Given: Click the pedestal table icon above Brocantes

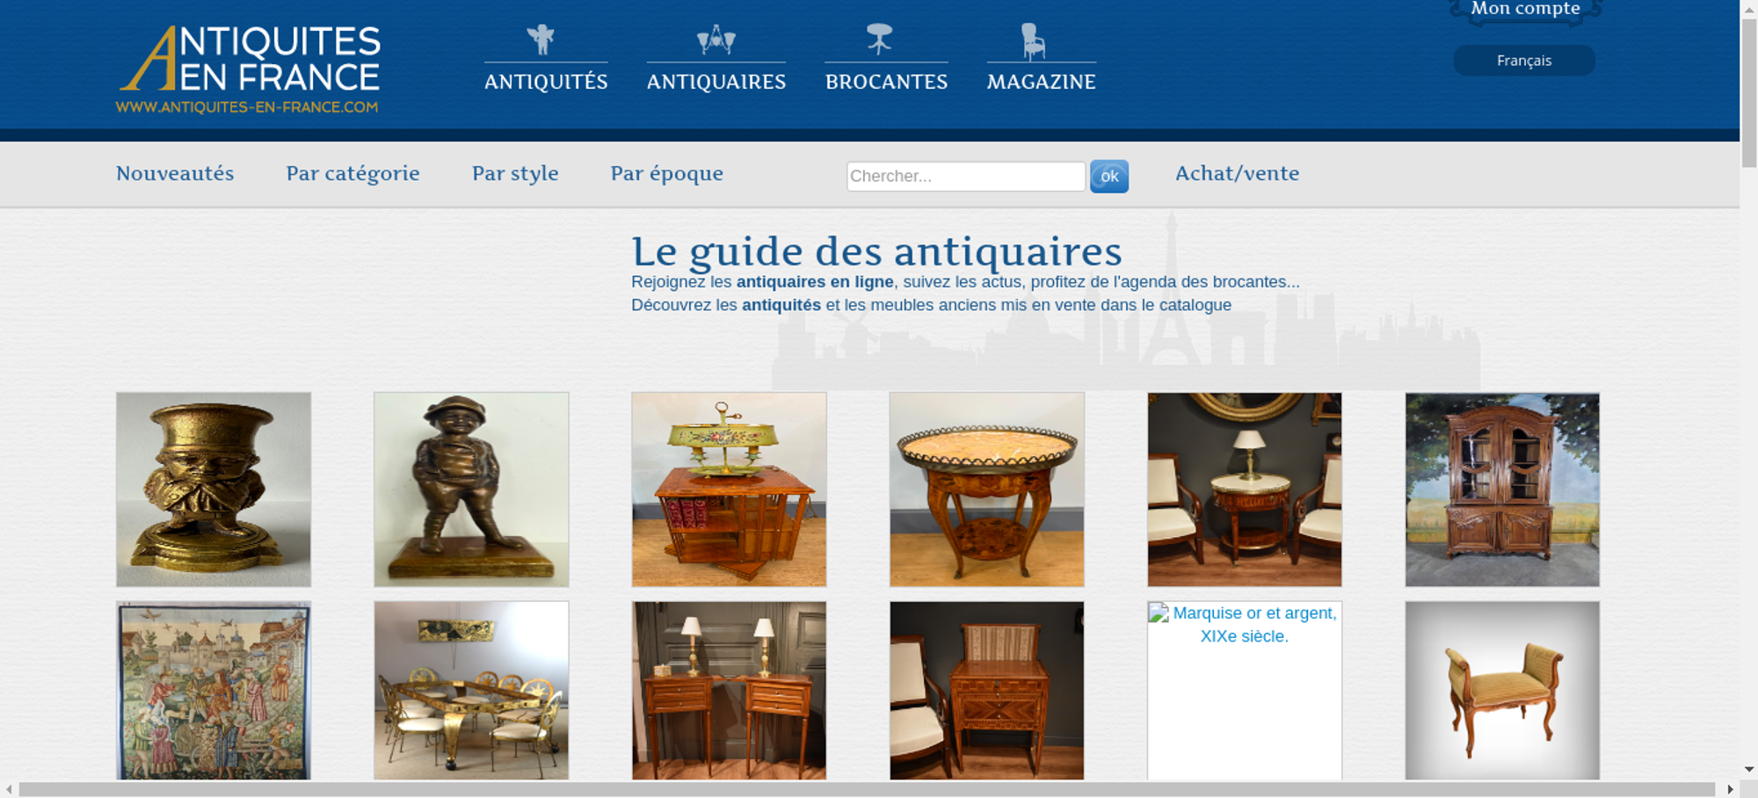Looking at the screenshot, I should point(879,39).
